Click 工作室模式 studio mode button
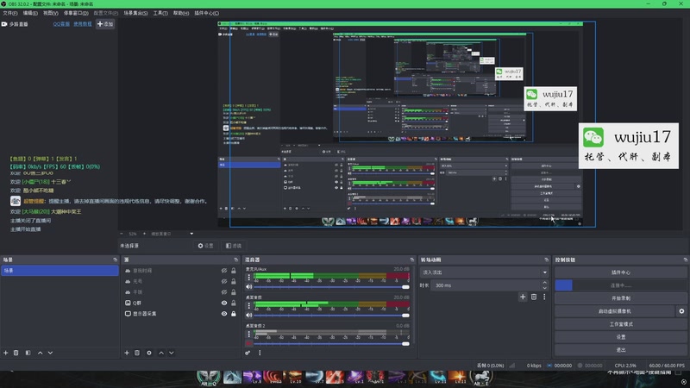Screen dimensions: 690x388 620,324
